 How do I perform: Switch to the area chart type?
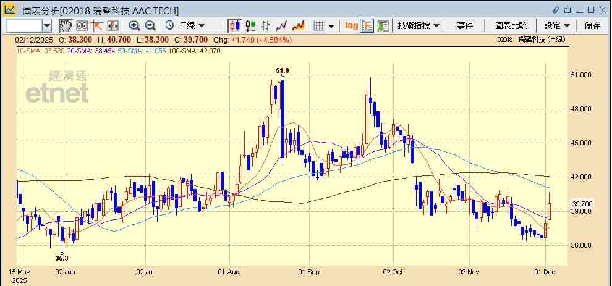tap(298, 25)
